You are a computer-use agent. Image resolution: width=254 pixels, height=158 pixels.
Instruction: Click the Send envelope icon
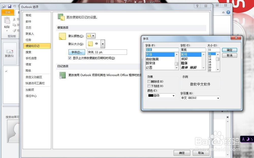(10, 51)
